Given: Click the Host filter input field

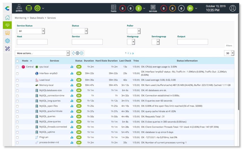Looking at the screenshot, I should (32, 42).
